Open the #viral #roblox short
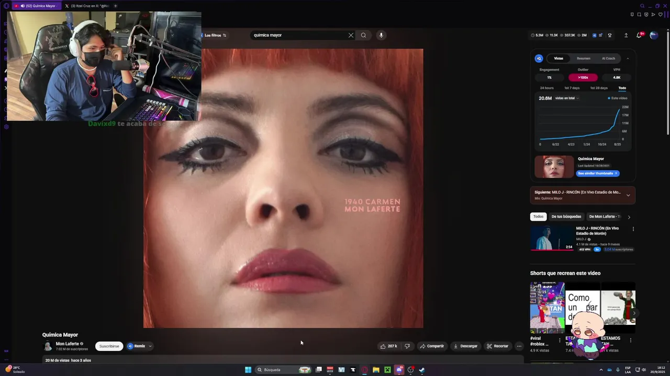 547,308
